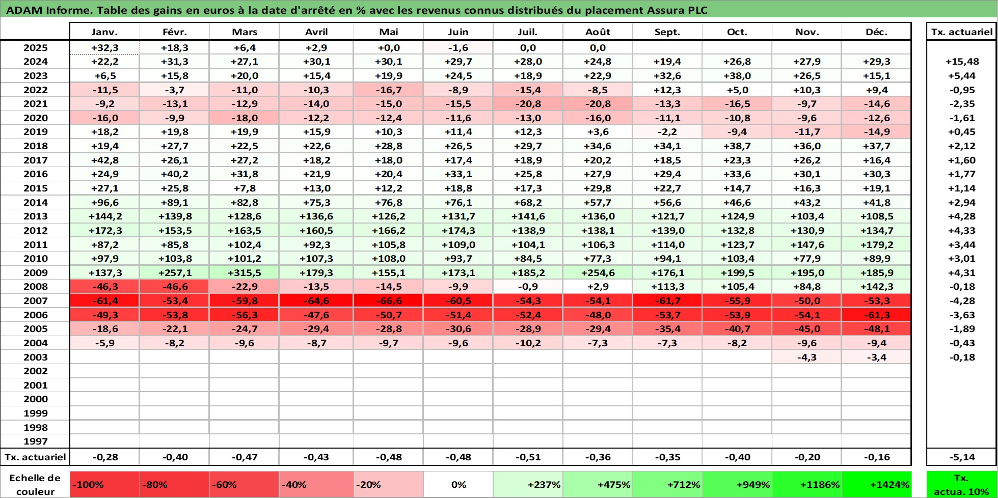Select cell +32,3 in January 2025
998x498 pixels.
[x=104, y=47]
